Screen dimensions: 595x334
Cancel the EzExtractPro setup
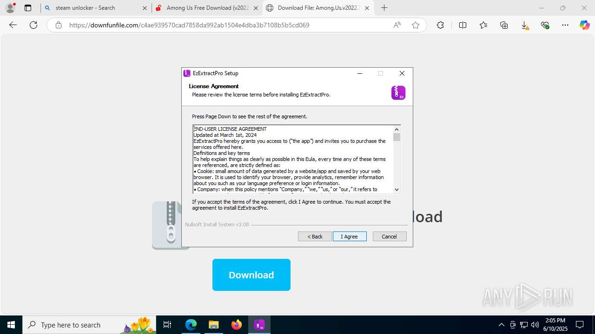point(390,237)
